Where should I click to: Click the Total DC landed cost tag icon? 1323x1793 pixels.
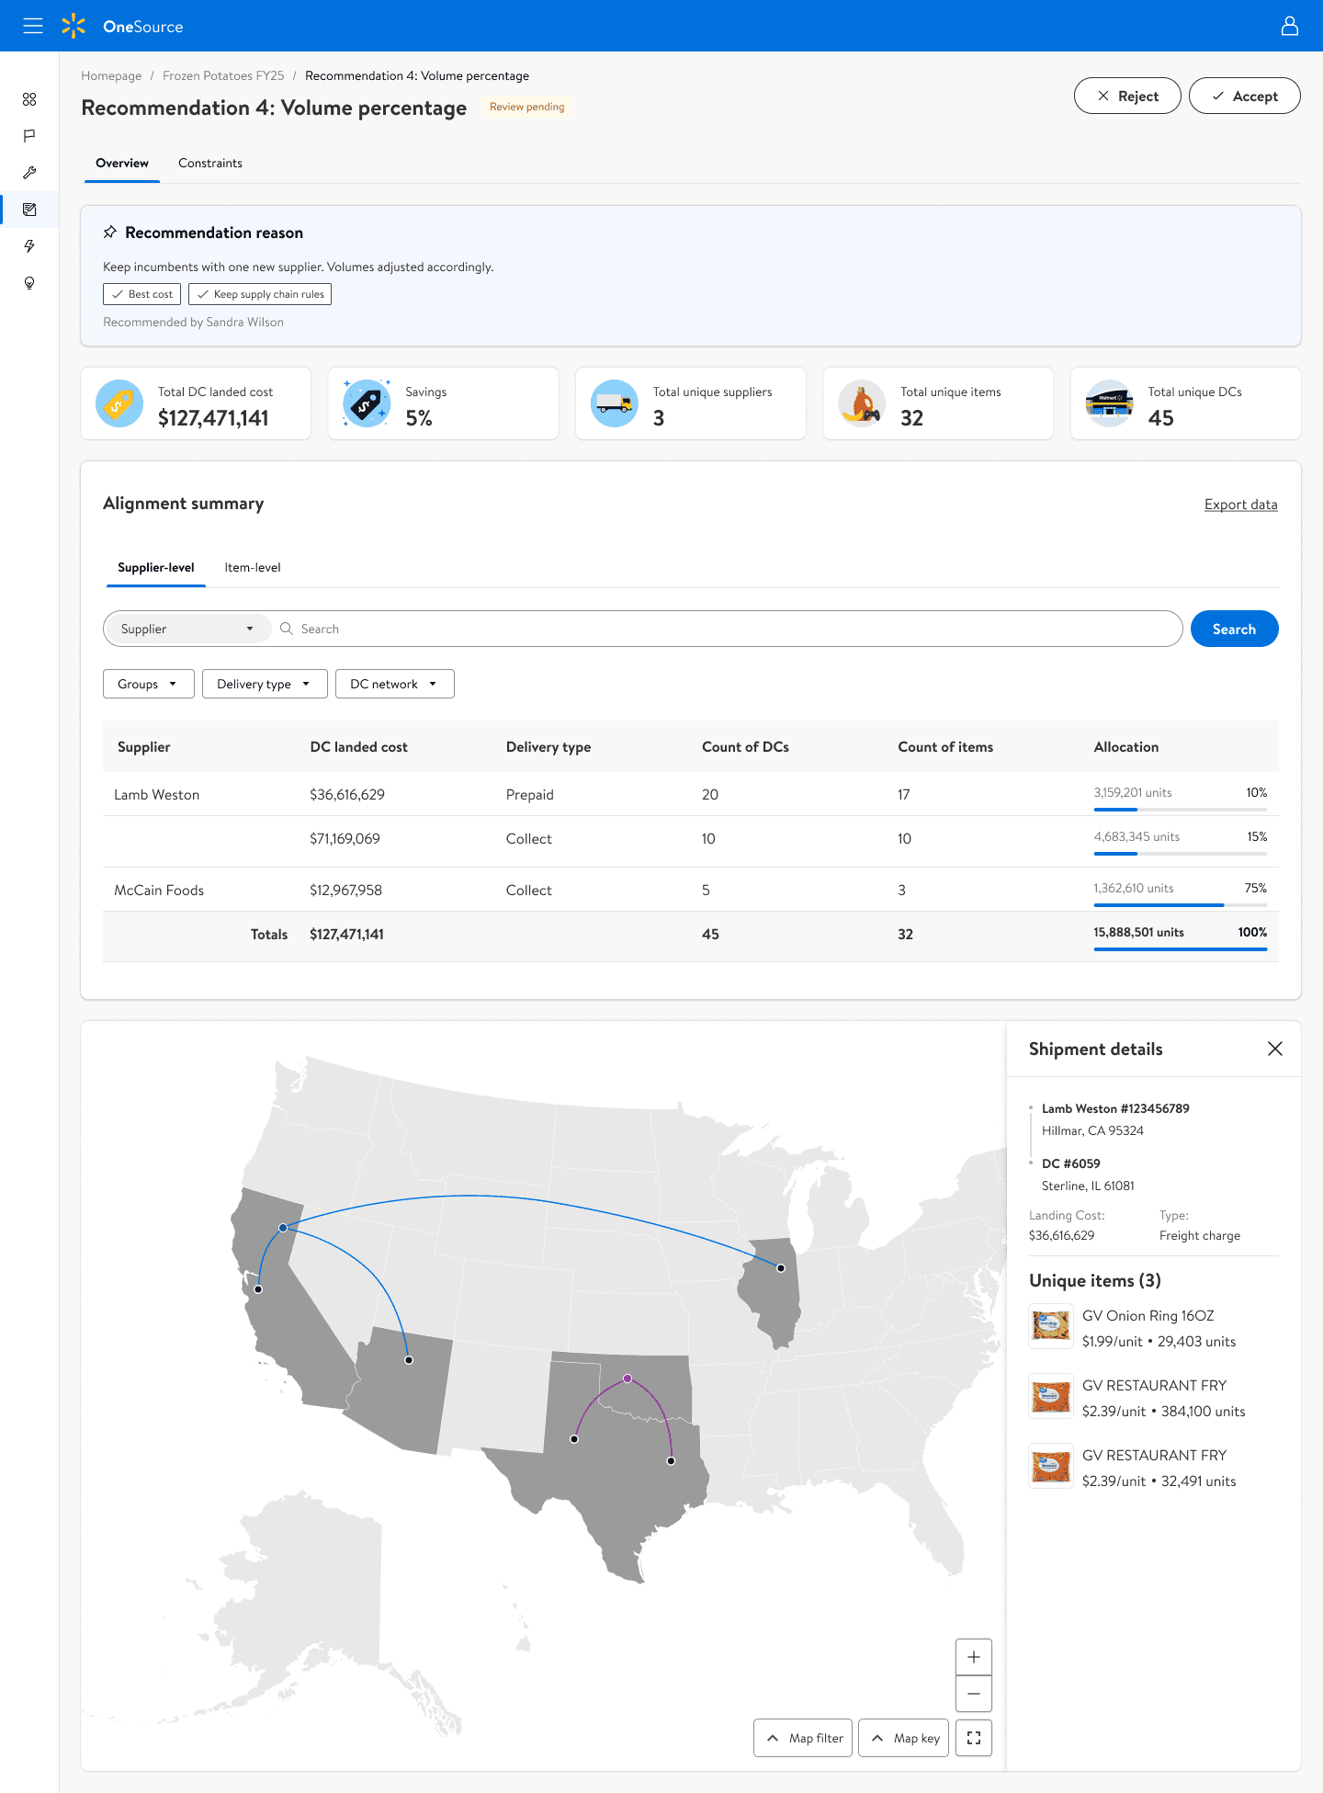click(119, 403)
